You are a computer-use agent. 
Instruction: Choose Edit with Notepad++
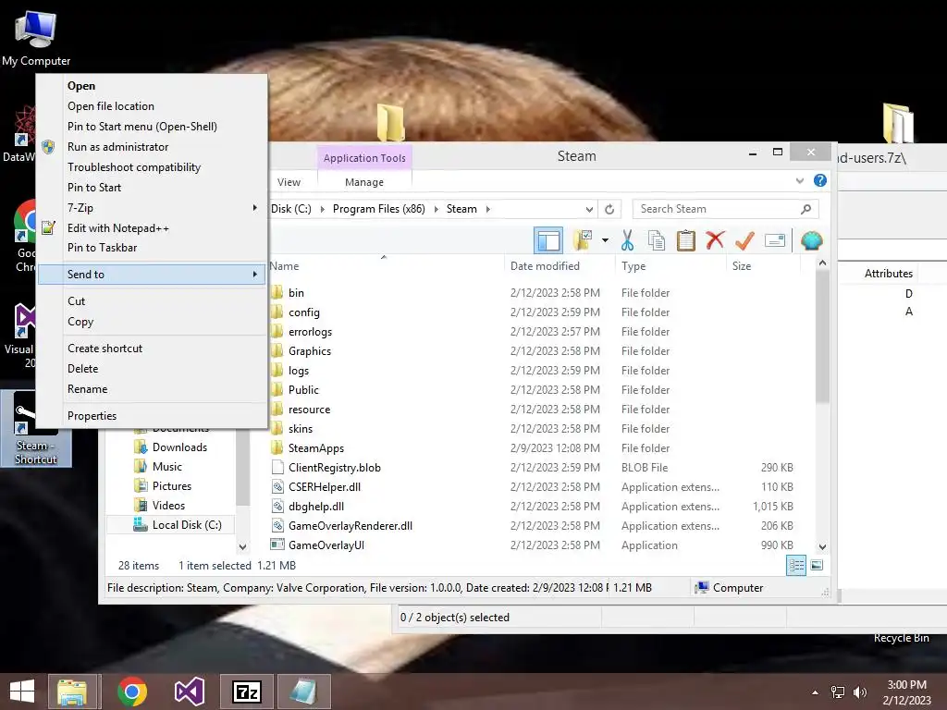tap(153, 228)
